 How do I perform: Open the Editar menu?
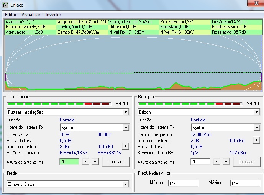tap(11, 14)
